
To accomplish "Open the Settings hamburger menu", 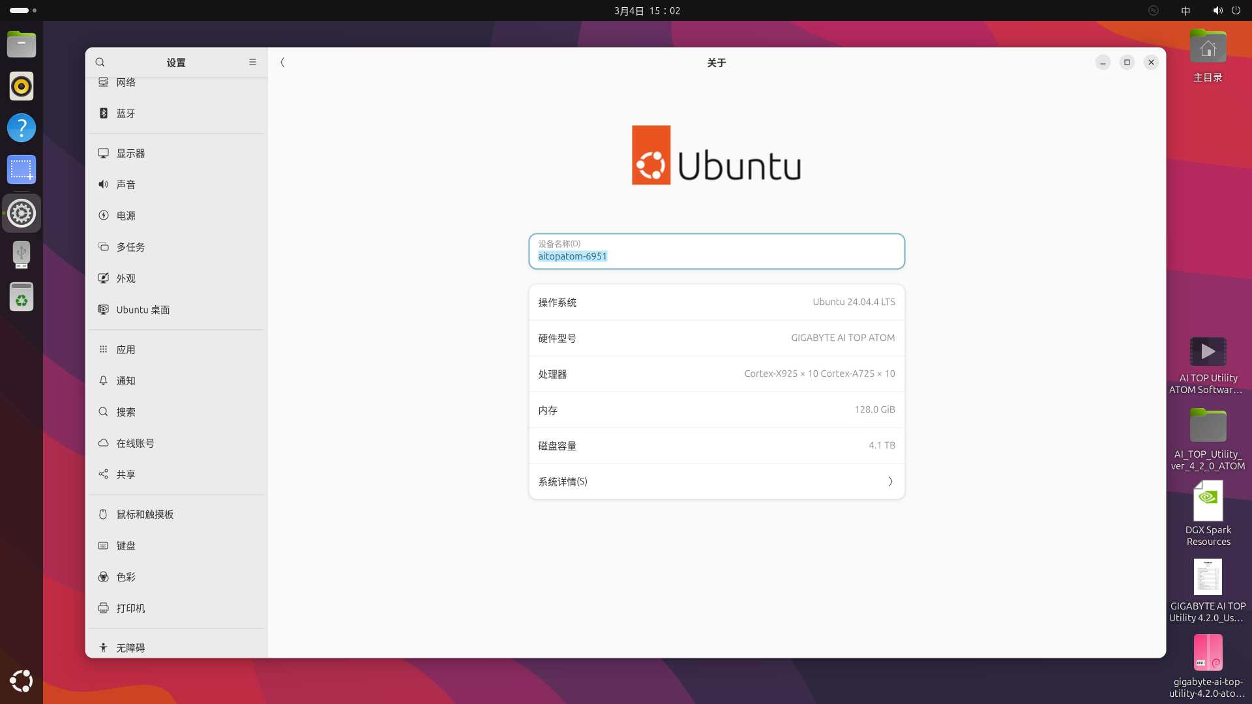I will click(x=252, y=63).
